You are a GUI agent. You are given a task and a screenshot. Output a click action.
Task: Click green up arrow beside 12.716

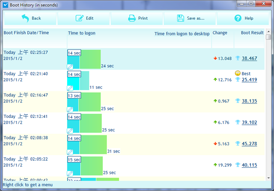pyautogui.click(x=215, y=79)
